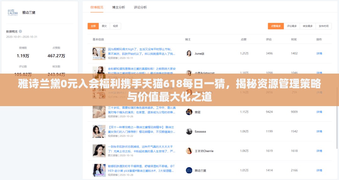
Task: Click blogger name June欣
Action: pos(199,54)
